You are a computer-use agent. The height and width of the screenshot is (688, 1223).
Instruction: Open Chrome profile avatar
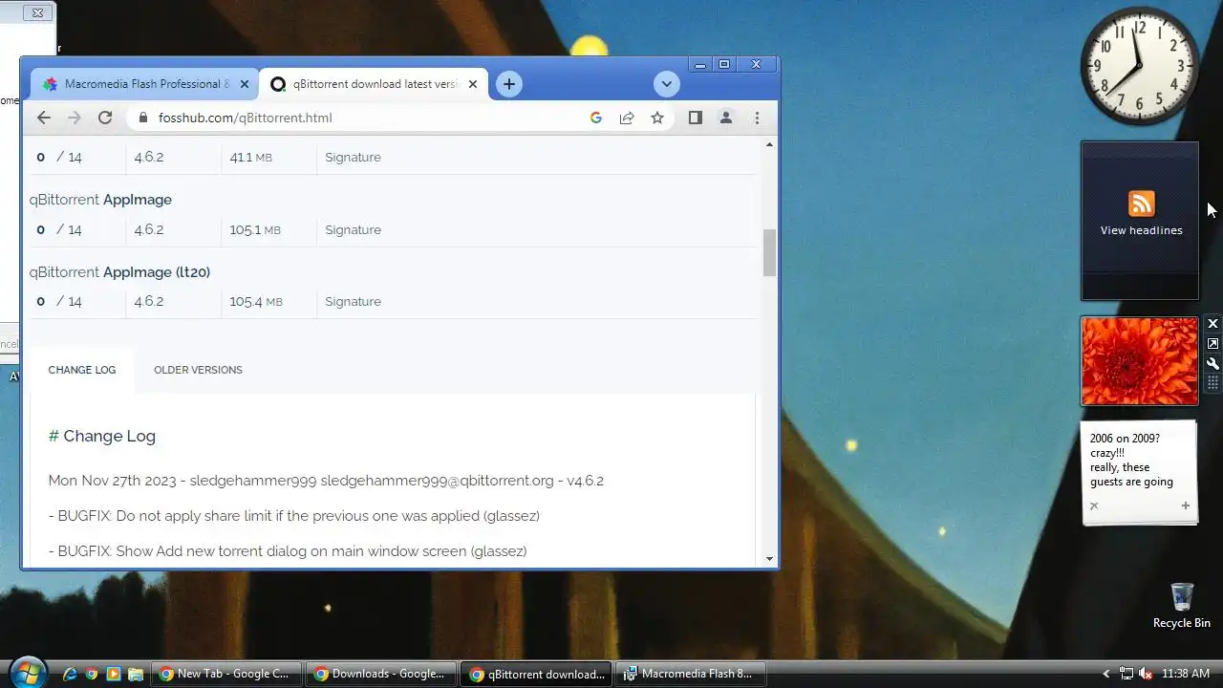726,118
